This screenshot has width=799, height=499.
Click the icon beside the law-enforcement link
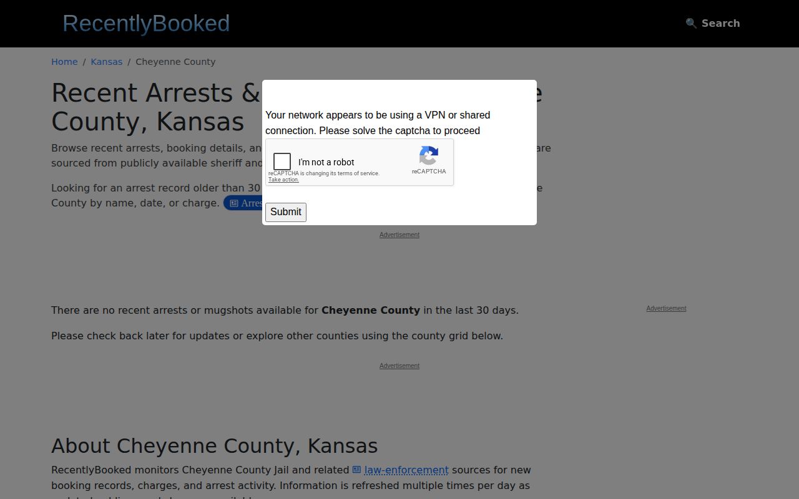coord(356,470)
